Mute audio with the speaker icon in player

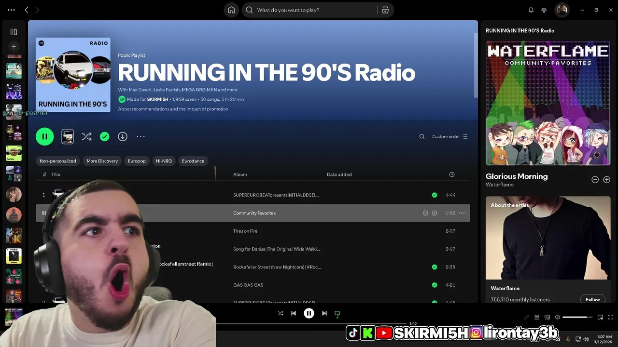tap(557, 317)
